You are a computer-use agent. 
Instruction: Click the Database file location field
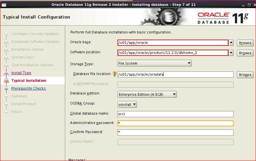175,74
